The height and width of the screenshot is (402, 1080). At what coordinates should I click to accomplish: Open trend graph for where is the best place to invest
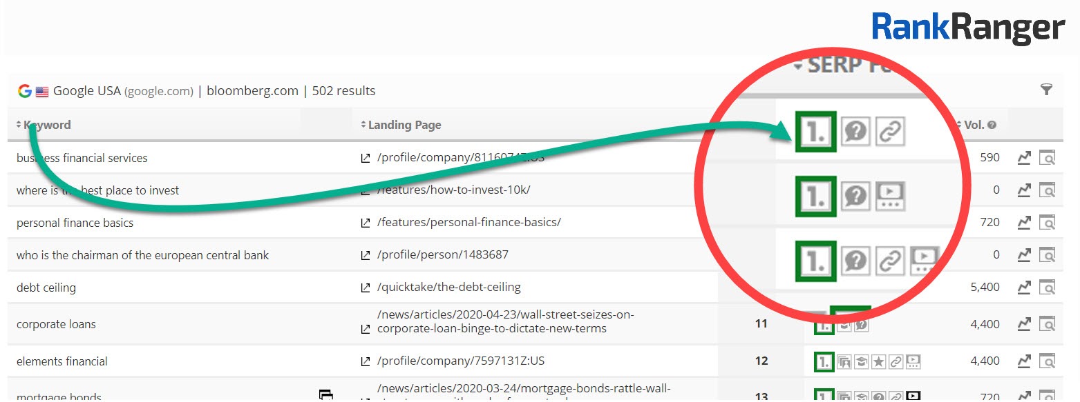pos(1024,190)
